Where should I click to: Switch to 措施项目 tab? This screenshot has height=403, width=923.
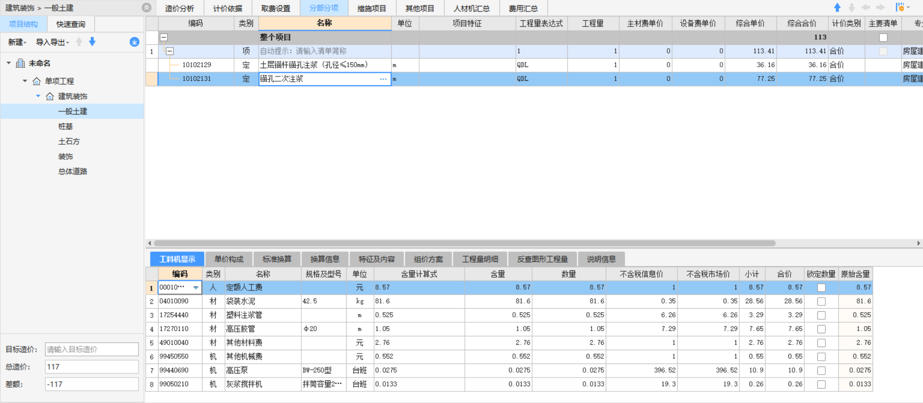click(372, 8)
